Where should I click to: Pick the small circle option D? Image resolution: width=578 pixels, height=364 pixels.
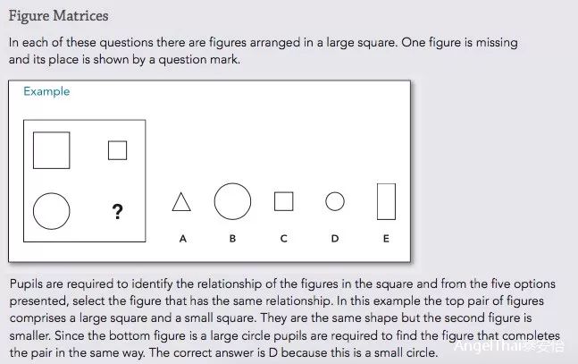335,201
